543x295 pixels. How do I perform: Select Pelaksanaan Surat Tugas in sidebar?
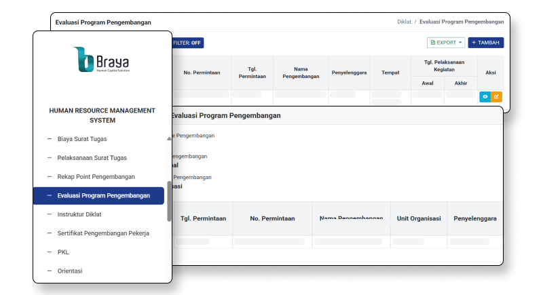(x=92, y=157)
